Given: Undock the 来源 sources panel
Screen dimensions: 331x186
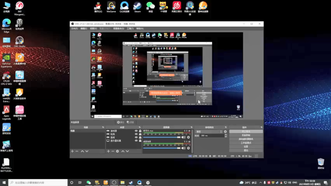Looking at the screenshot, I should [x=139, y=127].
